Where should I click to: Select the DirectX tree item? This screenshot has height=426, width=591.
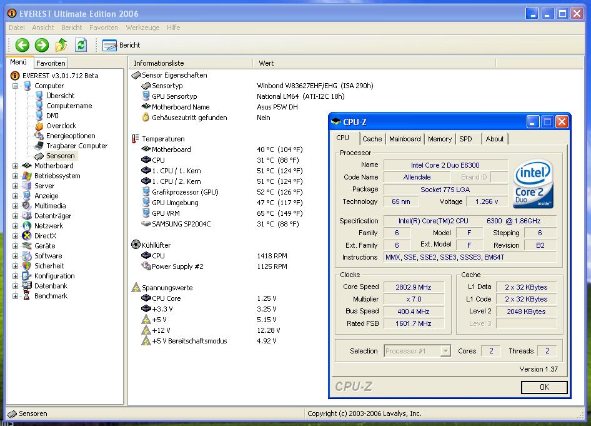click(x=45, y=236)
